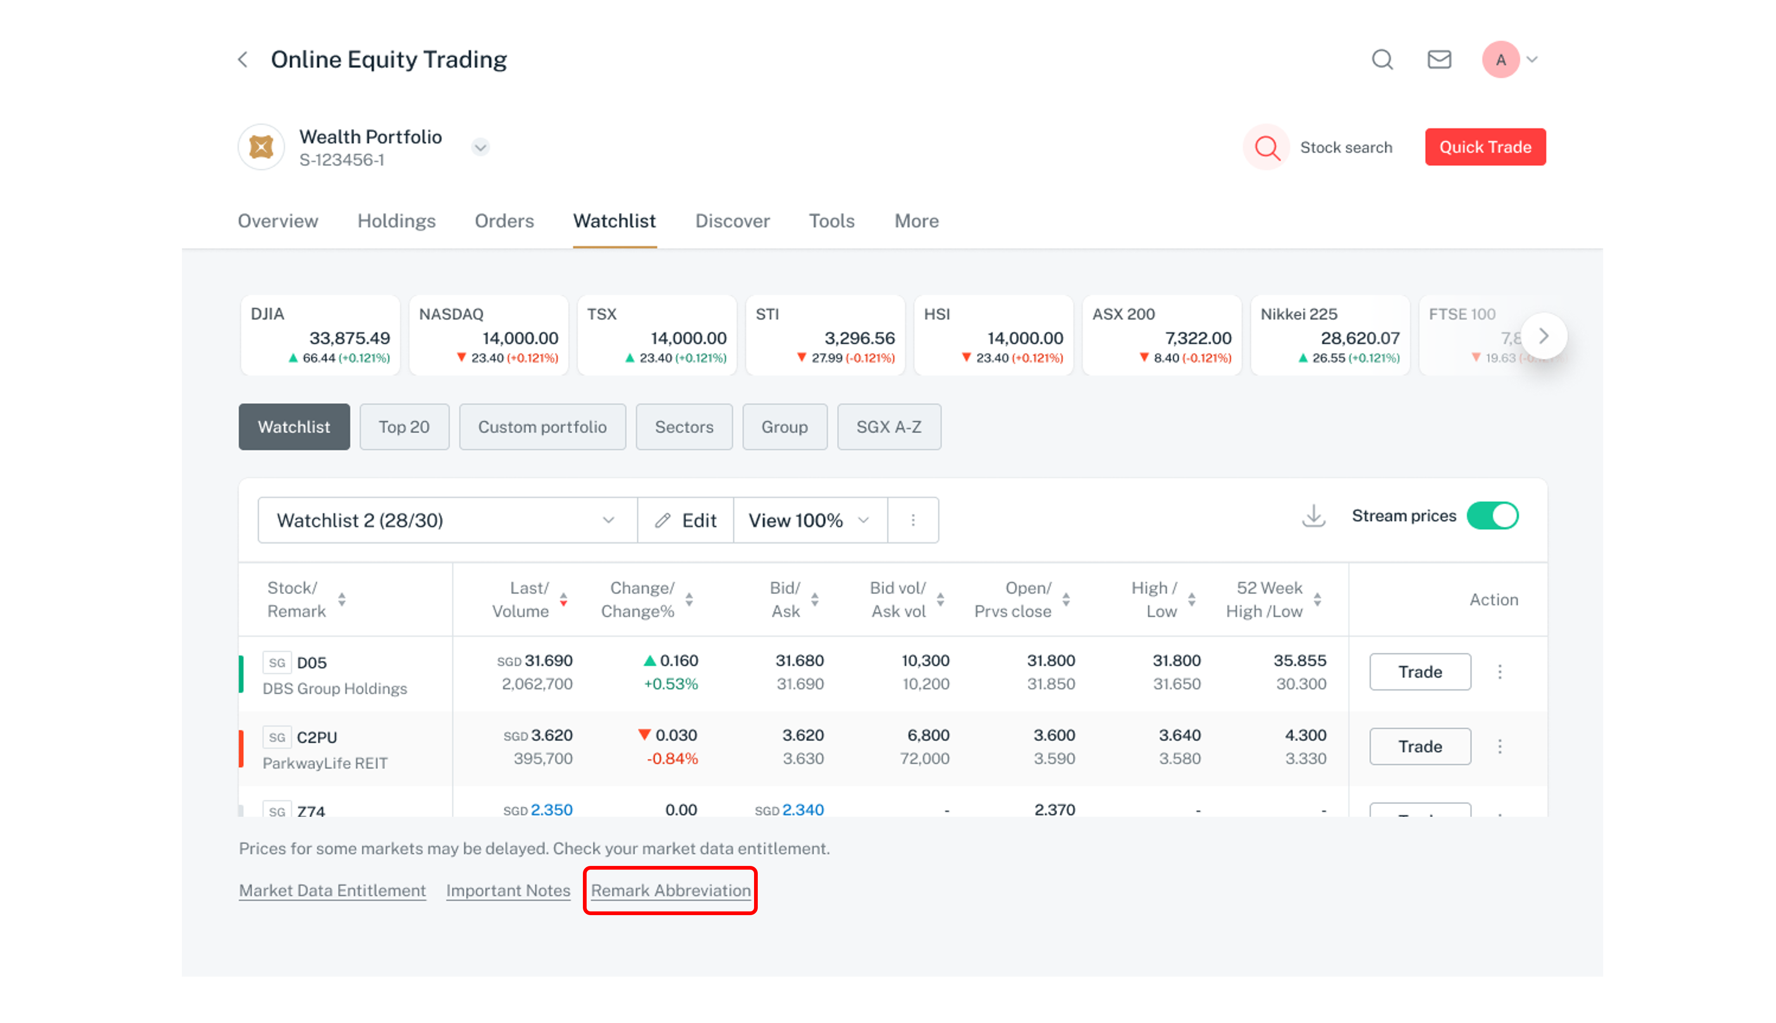Screen dimensions: 1776x1023
Task: Select the DJIA index card
Action: coord(320,335)
